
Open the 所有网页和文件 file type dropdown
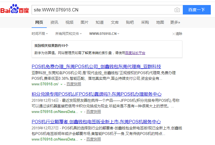[68, 33]
